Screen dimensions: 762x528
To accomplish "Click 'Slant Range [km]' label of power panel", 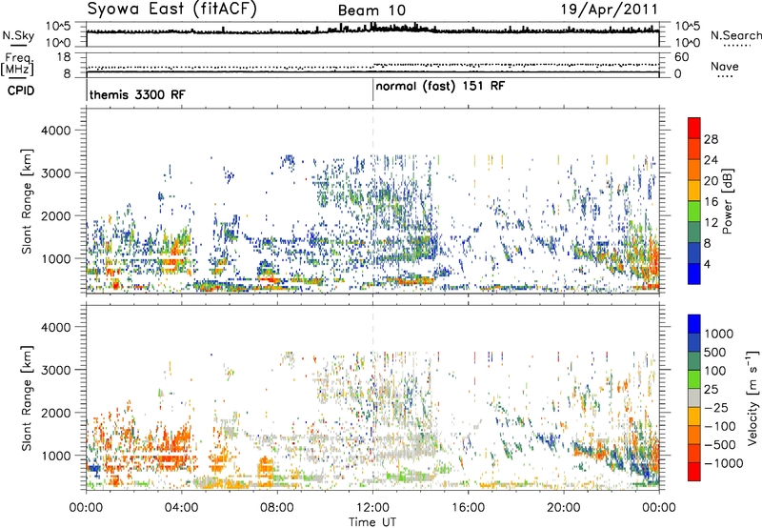I will [27, 201].
